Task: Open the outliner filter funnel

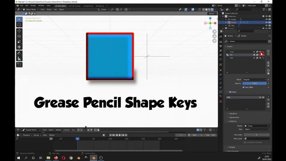Action: point(264,9)
